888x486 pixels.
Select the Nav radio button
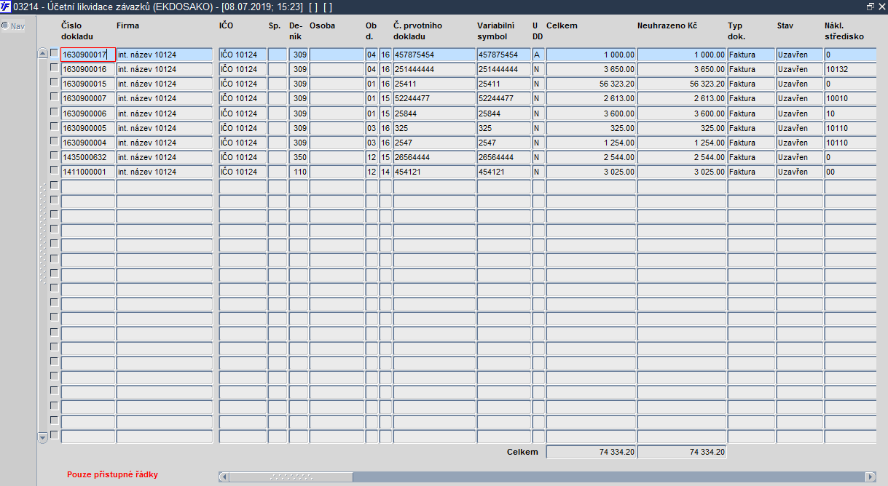tap(4, 25)
